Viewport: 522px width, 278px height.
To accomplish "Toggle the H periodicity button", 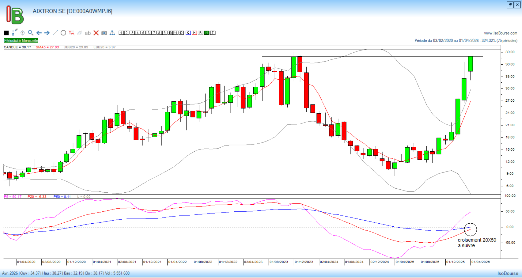I will click(194, 33).
